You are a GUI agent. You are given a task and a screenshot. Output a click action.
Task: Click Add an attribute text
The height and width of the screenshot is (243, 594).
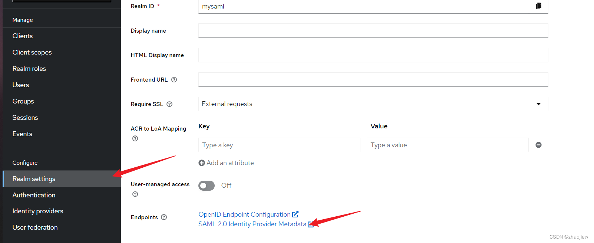point(230,163)
